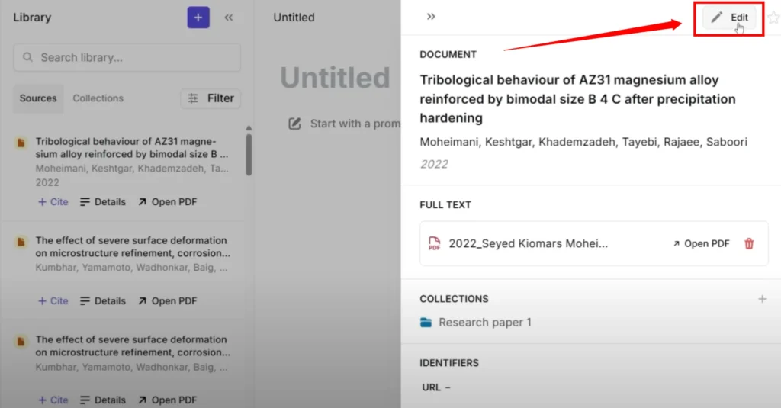Screen dimensions: 781x408
Task: Click the Start with a prompt edit icon
Action: pos(294,124)
